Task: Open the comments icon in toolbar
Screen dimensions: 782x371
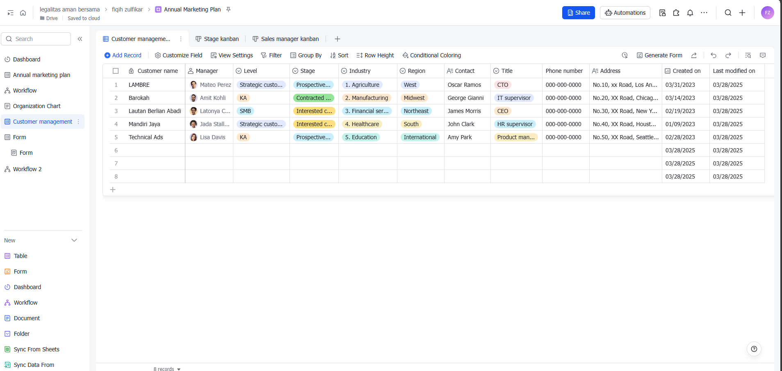Action: tap(763, 55)
